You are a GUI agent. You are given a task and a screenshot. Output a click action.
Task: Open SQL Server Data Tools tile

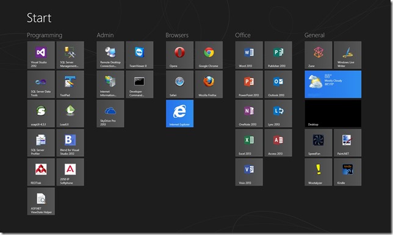(x=41, y=84)
